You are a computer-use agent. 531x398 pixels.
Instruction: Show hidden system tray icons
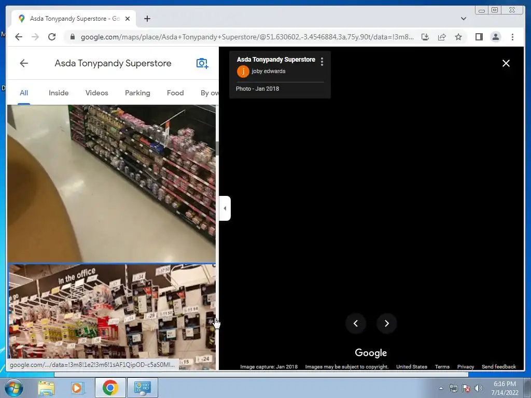441,388
